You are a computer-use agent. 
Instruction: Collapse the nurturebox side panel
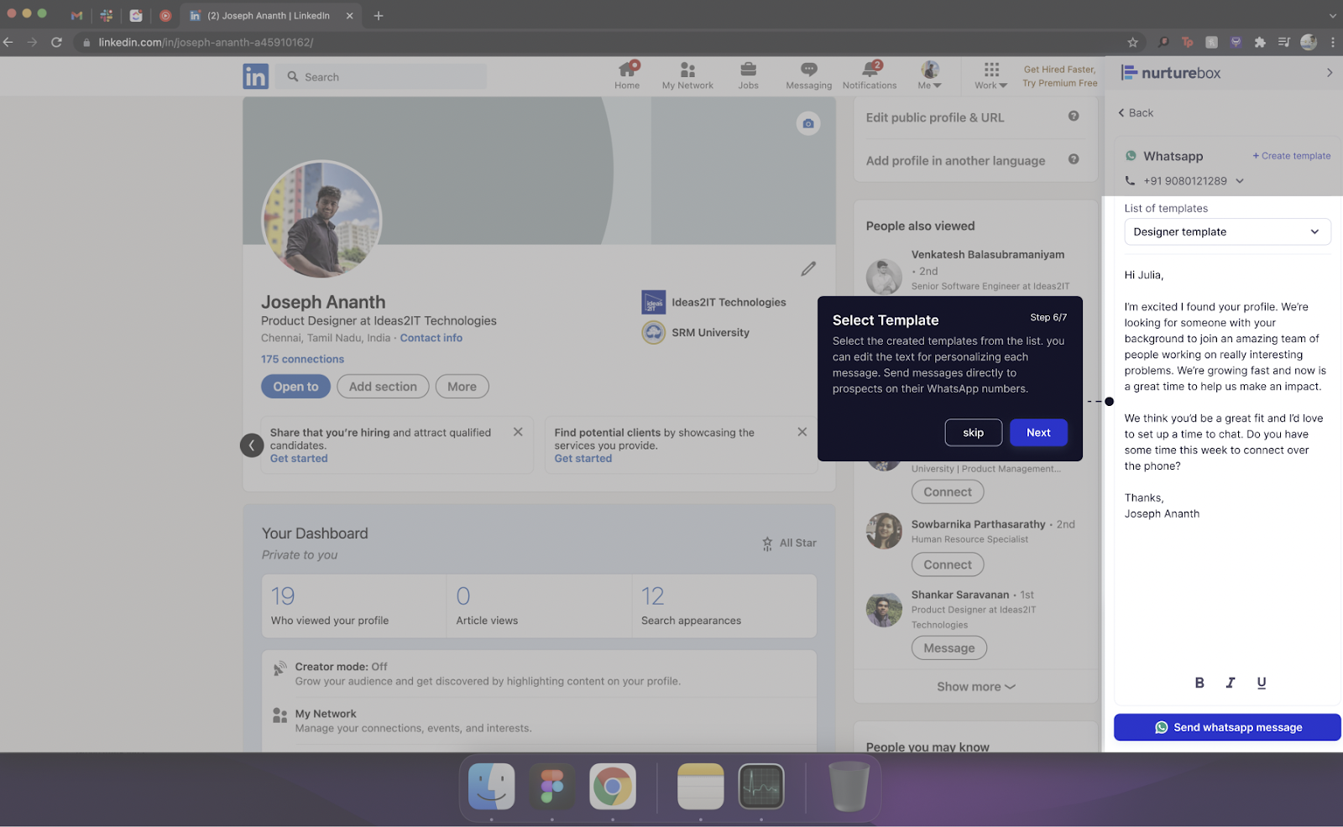point(1330,73)
